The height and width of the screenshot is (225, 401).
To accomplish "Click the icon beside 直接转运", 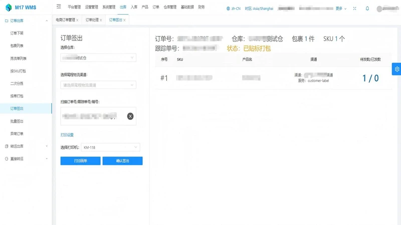I will pos(7,158).
